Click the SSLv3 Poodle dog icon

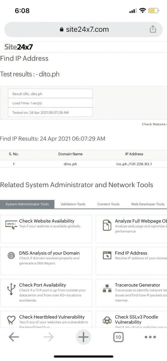[x=107, y=320]
